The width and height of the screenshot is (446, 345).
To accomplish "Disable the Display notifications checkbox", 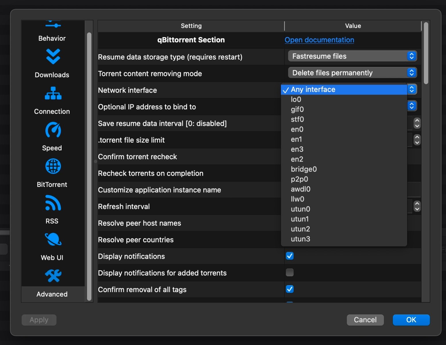I will click(x=290, y=256).
